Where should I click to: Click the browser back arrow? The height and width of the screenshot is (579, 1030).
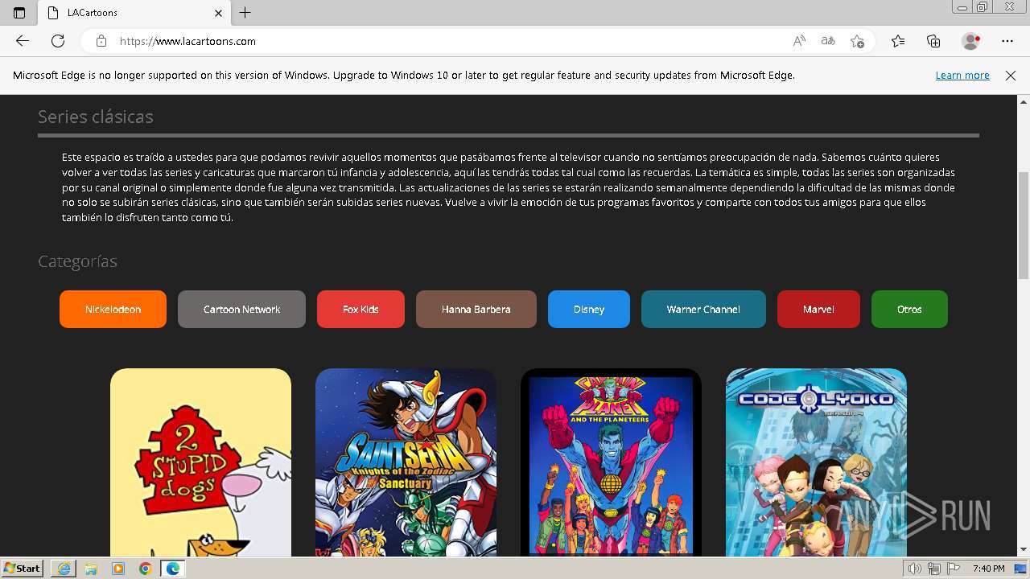pyautogui.click(x=23, y=41)
